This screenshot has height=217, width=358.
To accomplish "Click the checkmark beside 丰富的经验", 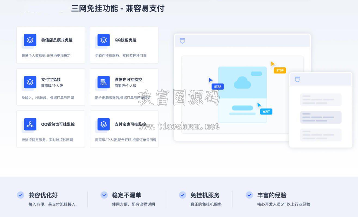I will (x=249, y=195).
